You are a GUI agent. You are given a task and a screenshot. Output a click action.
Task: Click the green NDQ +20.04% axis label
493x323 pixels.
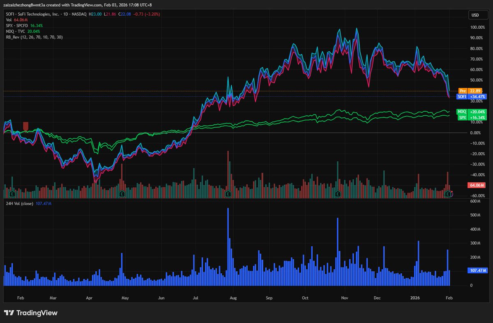(x=472, y=112)
